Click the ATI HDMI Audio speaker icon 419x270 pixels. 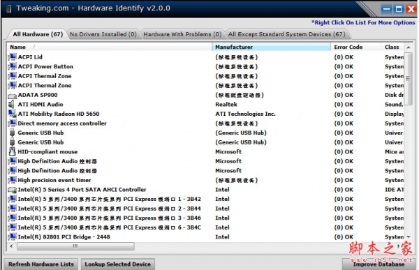click(x=11, y=105)
